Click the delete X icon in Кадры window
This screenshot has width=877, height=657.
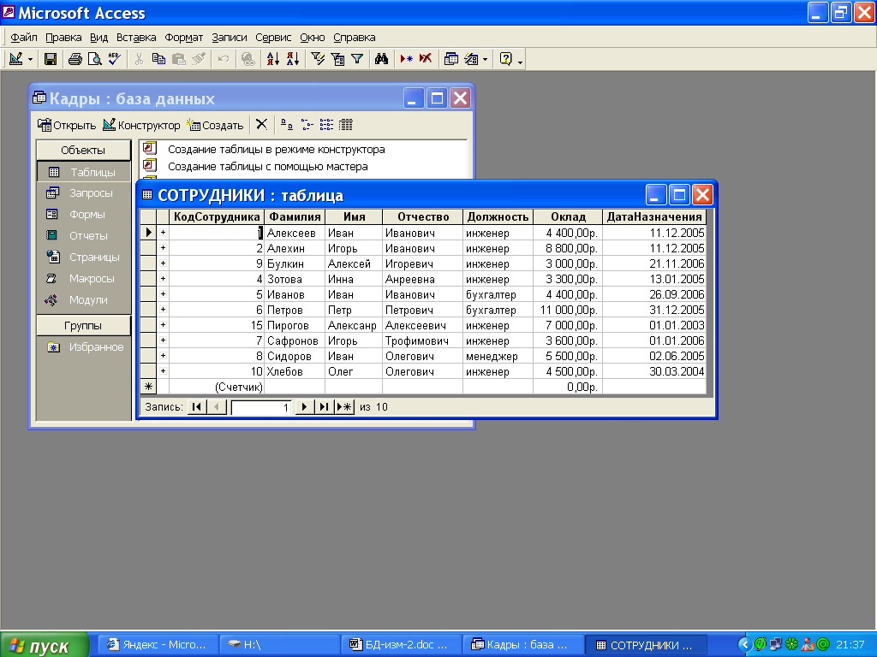[261, 125]
